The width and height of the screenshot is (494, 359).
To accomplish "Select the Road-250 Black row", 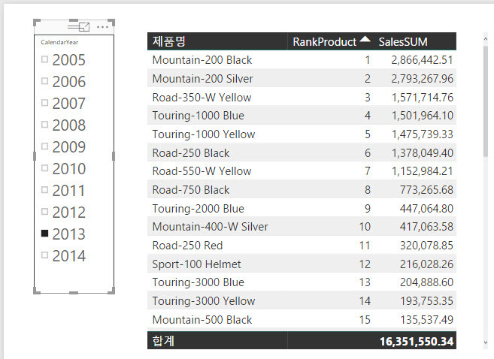I will pyautogui.click(x=302, y=152).
